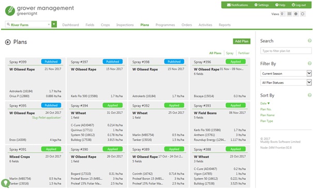Click Published badge on Spray #395

click(51, 105)
